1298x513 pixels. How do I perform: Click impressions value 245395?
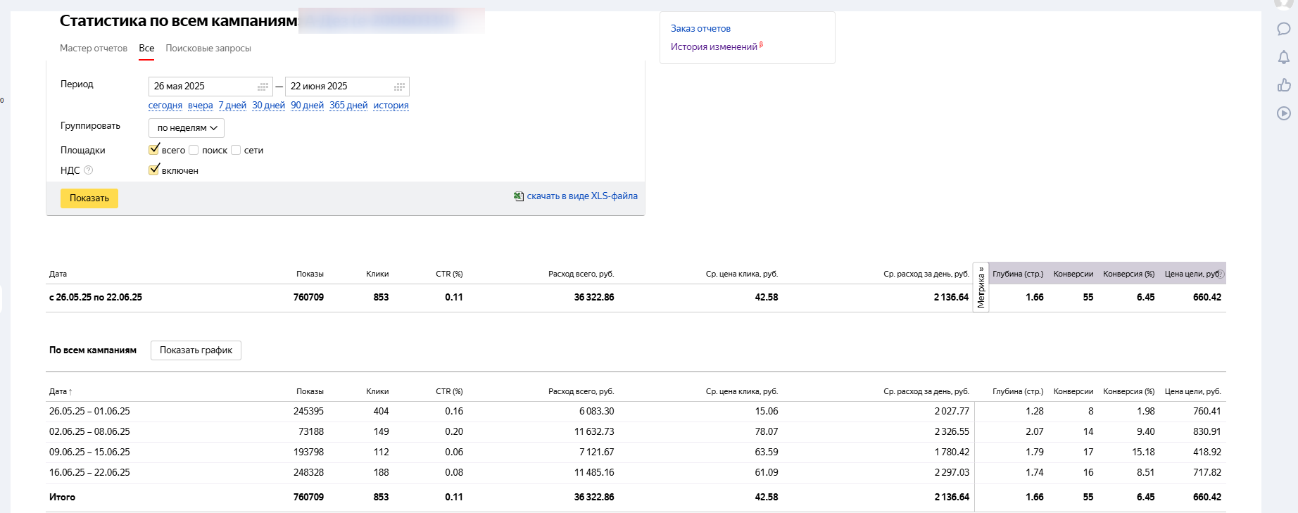coord(308,412)
